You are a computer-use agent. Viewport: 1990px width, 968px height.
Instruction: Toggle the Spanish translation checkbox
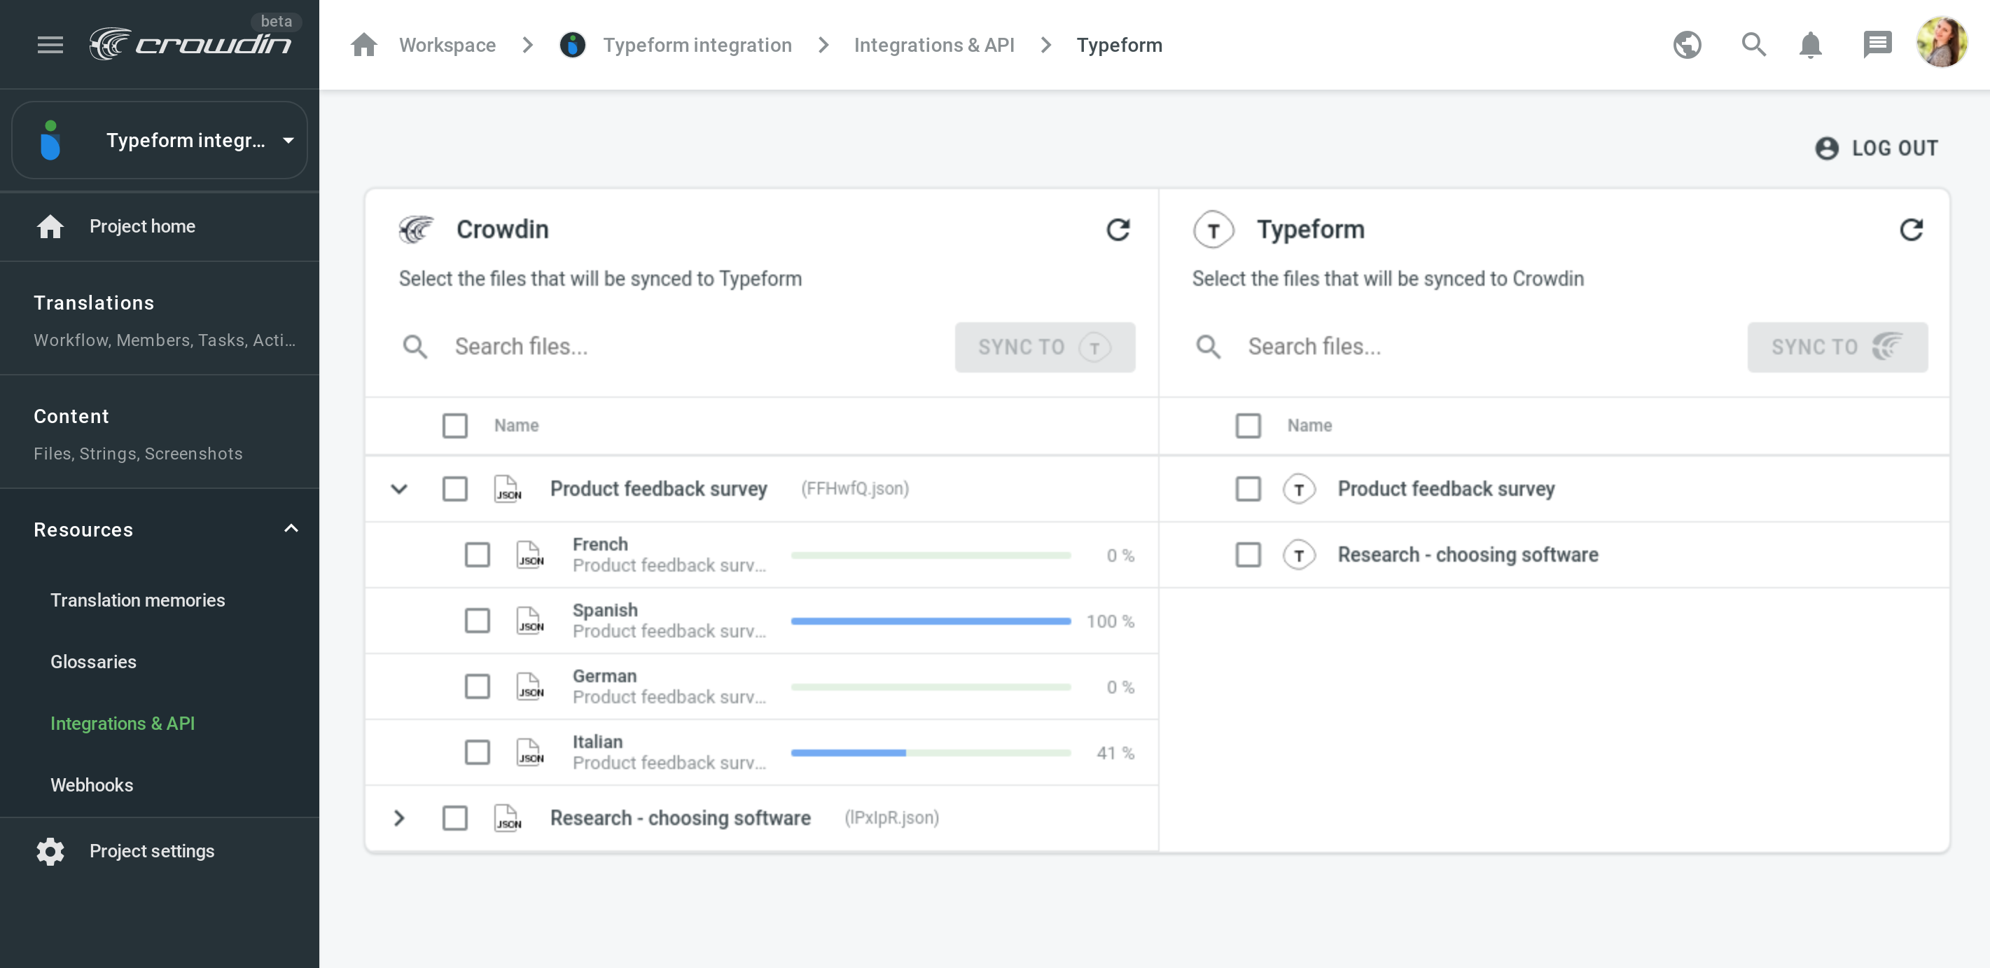(478, 620)
